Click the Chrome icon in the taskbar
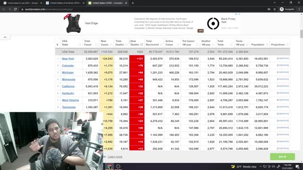This screenshot has width=303, height=170. point(109,167)
